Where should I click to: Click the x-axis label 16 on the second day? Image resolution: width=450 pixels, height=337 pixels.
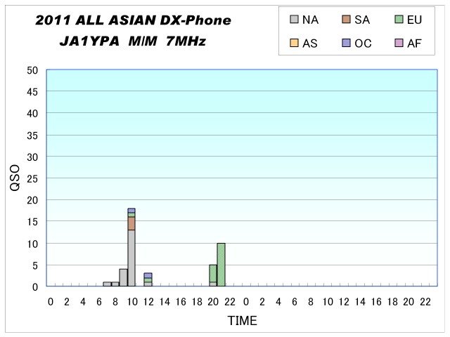[376, 302]
